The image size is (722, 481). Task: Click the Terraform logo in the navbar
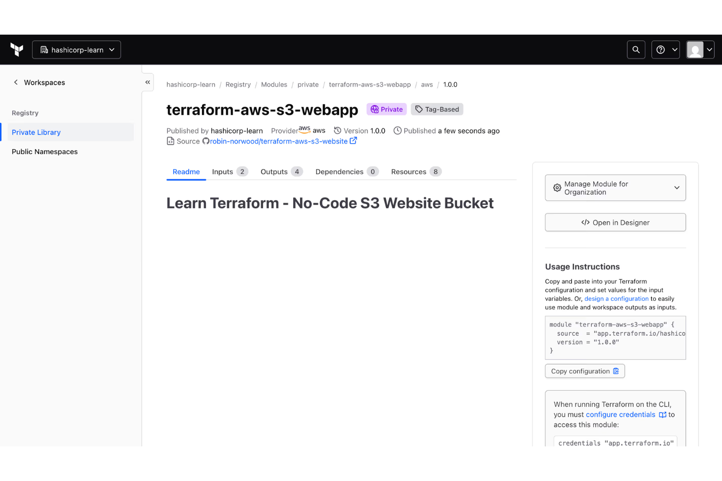(x=17, y=49)
